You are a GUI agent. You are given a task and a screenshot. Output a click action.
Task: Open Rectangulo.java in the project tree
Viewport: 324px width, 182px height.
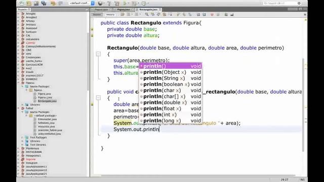coord(47,101)
